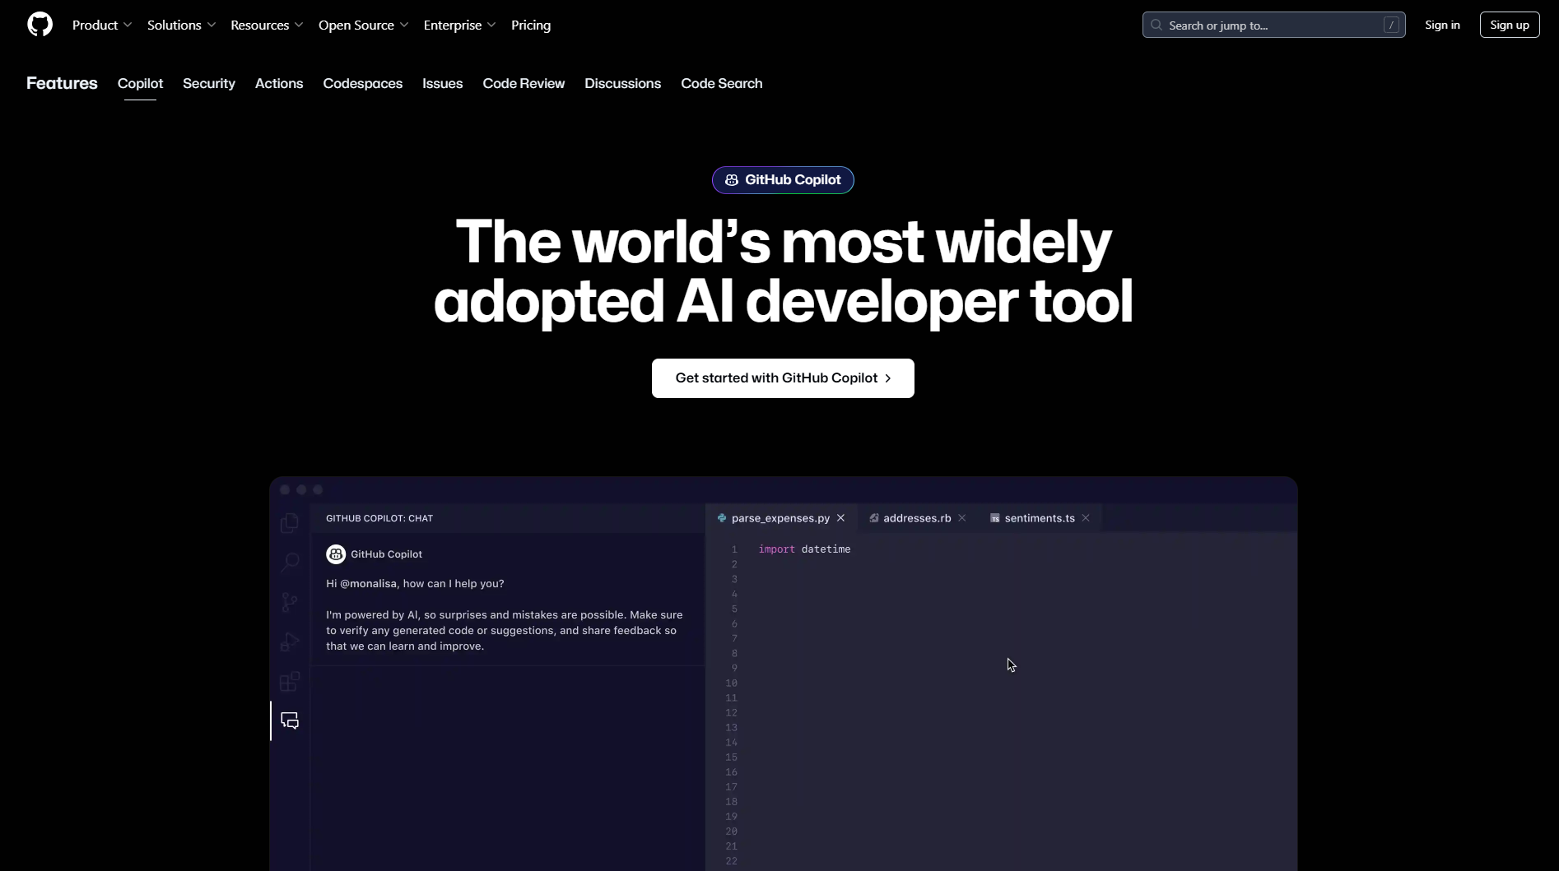The image size is (1559, 871).
Task: Select the Run and Debug icon in sidebar
Action: click(290, 642)
